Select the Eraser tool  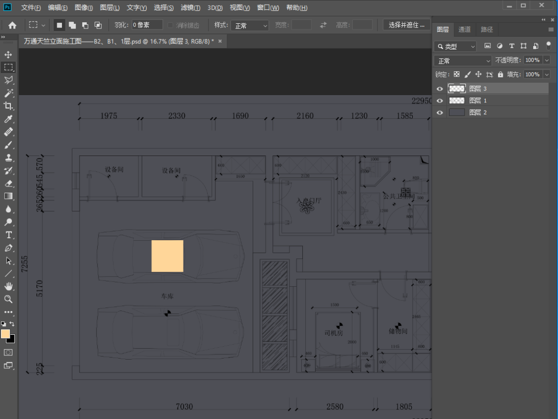(x=8, y=183)
